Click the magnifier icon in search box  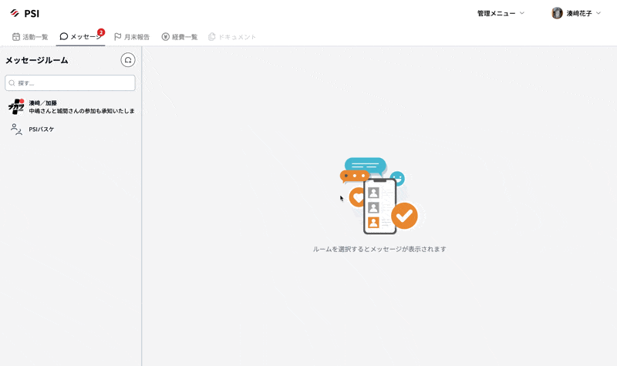tap(12, 83)
